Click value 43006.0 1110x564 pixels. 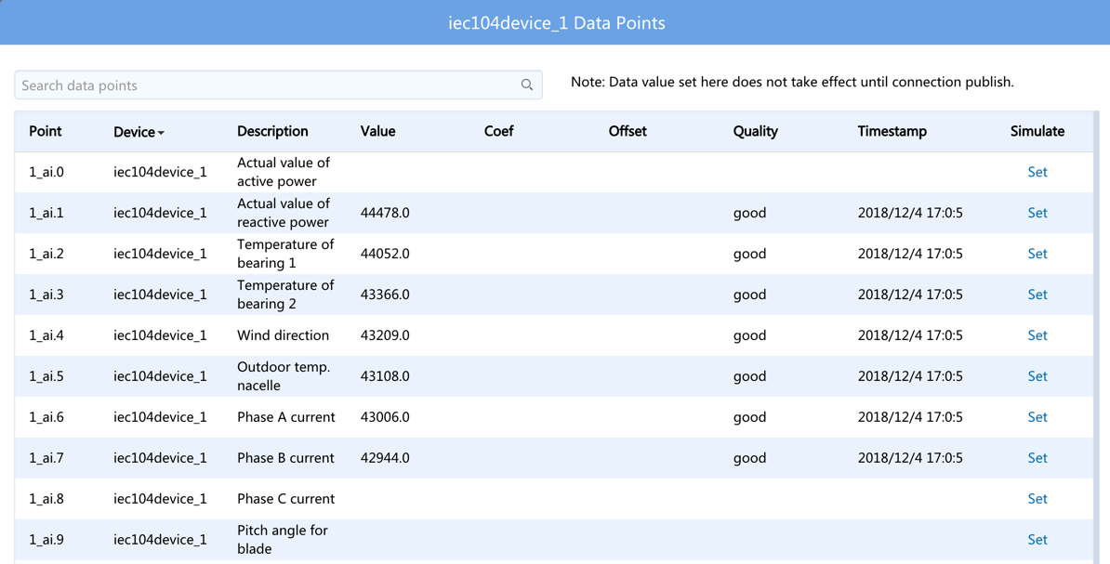(385, 417)
